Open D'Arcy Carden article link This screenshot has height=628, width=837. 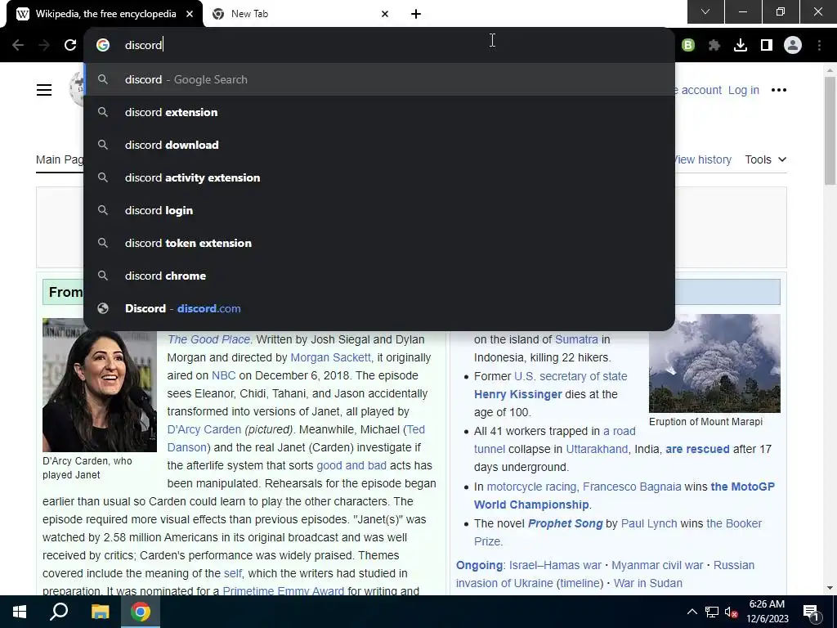click(x=204, y=429)
